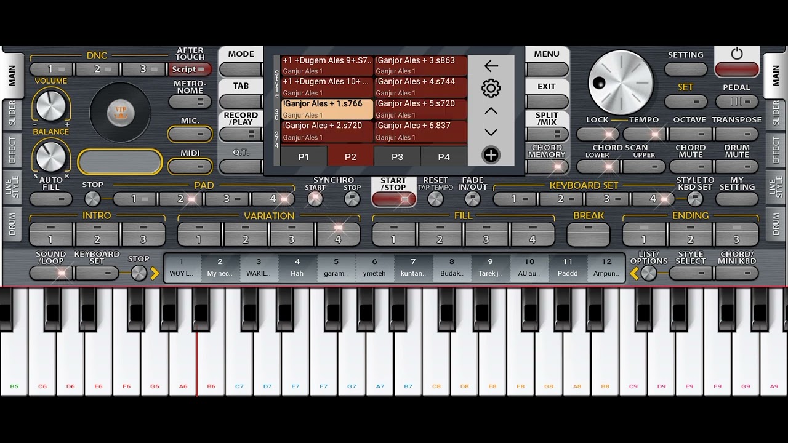Tap the FADE IN/OUT round button
788x443 pixels.
coord(472,199)
